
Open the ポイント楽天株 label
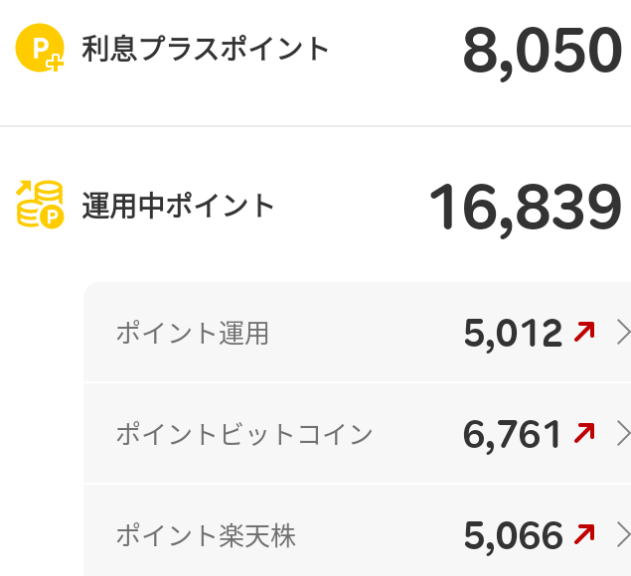(206, 536)
